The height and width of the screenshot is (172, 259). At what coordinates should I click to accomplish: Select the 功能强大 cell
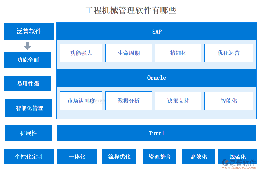click(81, 53)
